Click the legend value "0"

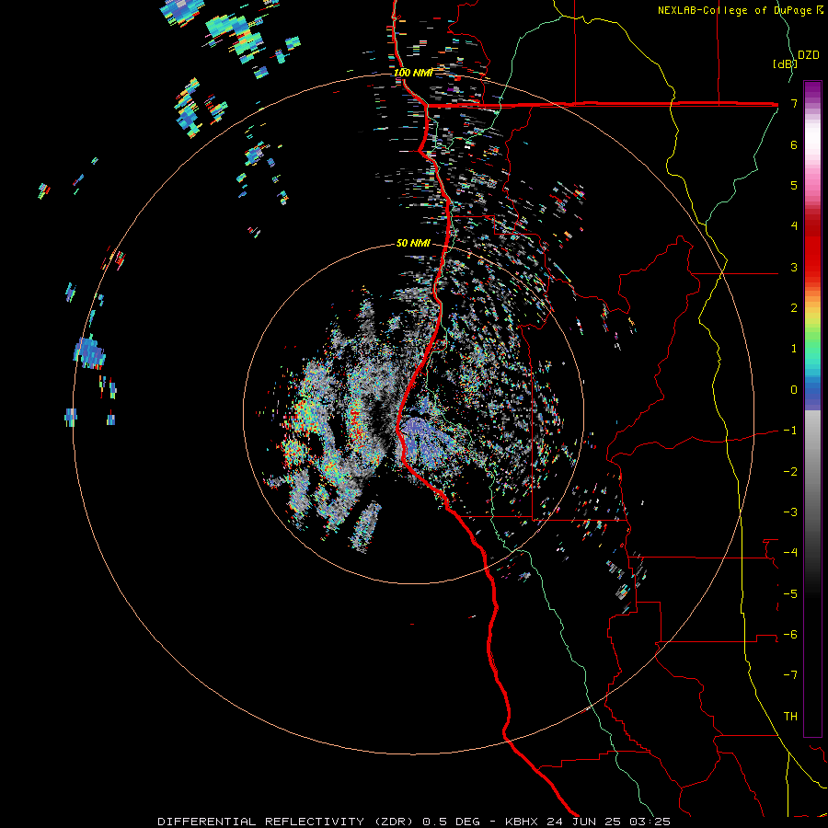click(794, 390)
